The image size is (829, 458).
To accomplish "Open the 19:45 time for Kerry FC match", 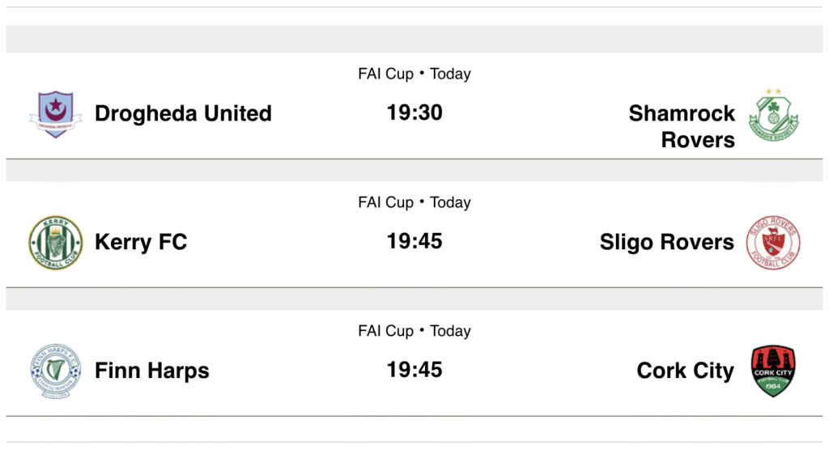I will pos(414,241).
